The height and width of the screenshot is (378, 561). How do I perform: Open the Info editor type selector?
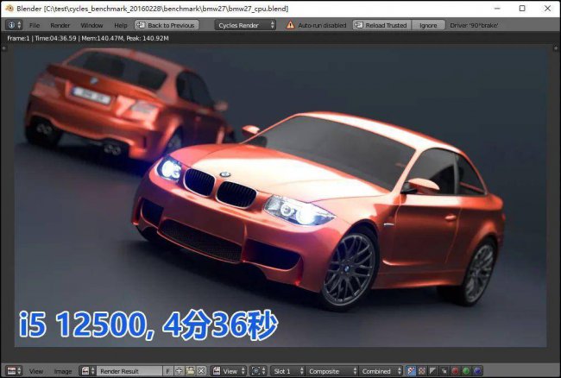point(15,25)
